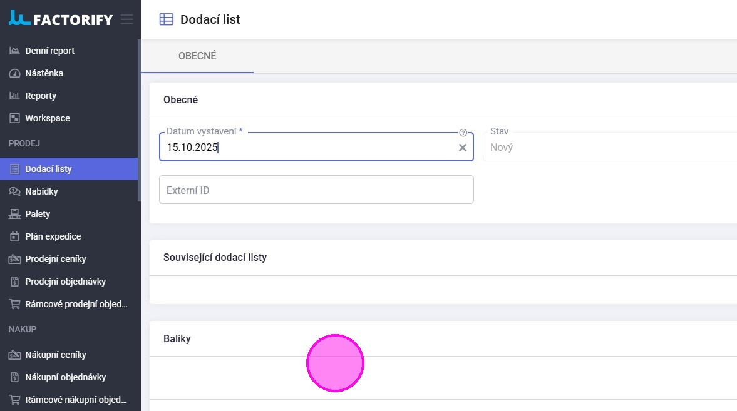
Task: Click the Externí ID input field
Action: click(316, 190)
